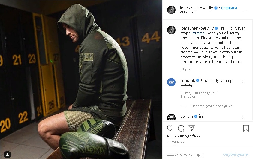Like the venum comment
The height and width of the screenshot is (159, 253).
(243, 118)
